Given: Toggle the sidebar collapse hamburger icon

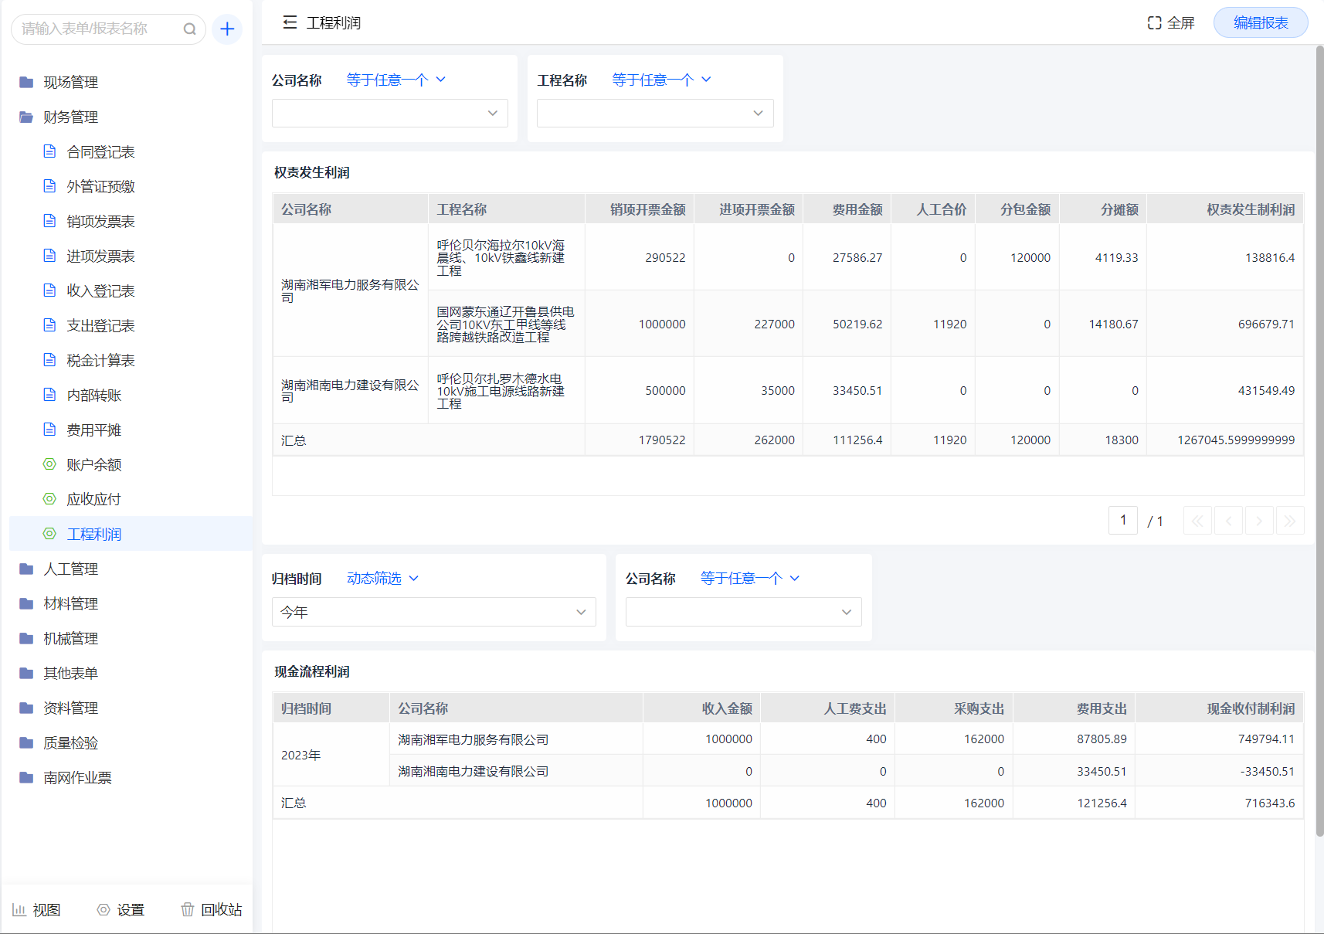Looking at the screenshot, I should click(290, 22).
